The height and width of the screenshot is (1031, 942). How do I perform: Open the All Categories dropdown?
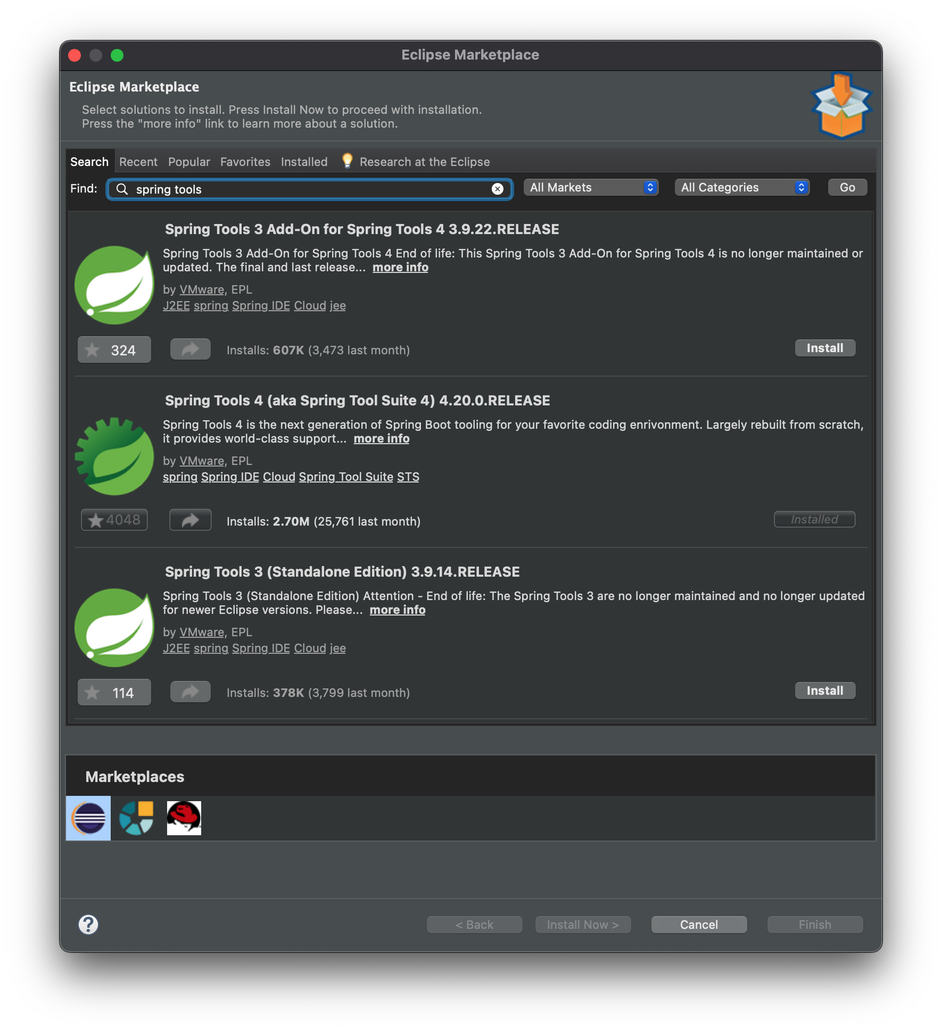click(x=742, y=187)
